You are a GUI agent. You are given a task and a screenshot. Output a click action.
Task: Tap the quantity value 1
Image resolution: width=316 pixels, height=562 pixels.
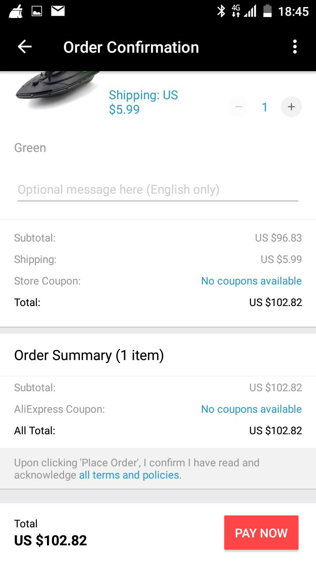265,107
